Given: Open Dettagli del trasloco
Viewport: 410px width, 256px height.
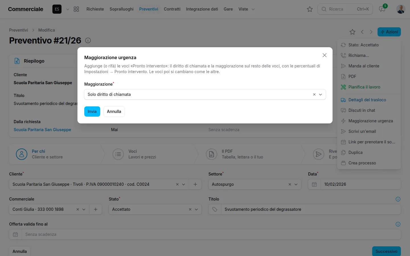Looking at the screenshot, I should click(369, 100).
